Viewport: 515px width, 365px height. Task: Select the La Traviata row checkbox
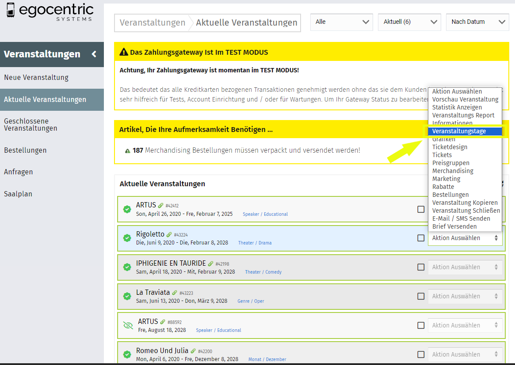(x=421, y=296)
